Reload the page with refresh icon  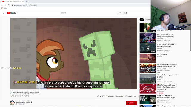pyautogui.click(x=9, y=5)
